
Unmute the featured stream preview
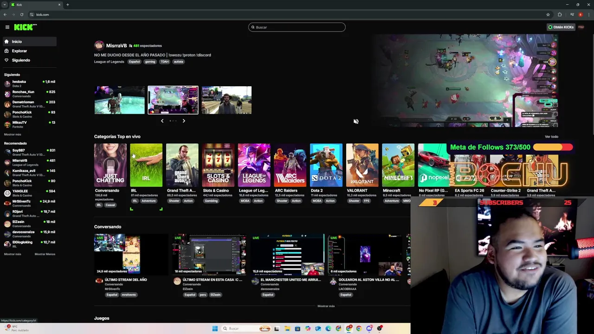[x=356, y=121]
